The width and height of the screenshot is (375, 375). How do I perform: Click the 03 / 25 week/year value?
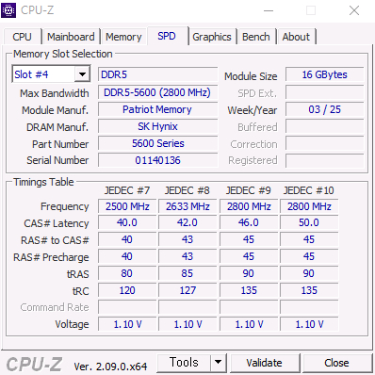point(325,109)
